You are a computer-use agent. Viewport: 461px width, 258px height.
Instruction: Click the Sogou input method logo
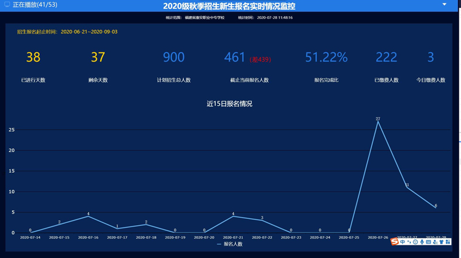pos(395,242)
